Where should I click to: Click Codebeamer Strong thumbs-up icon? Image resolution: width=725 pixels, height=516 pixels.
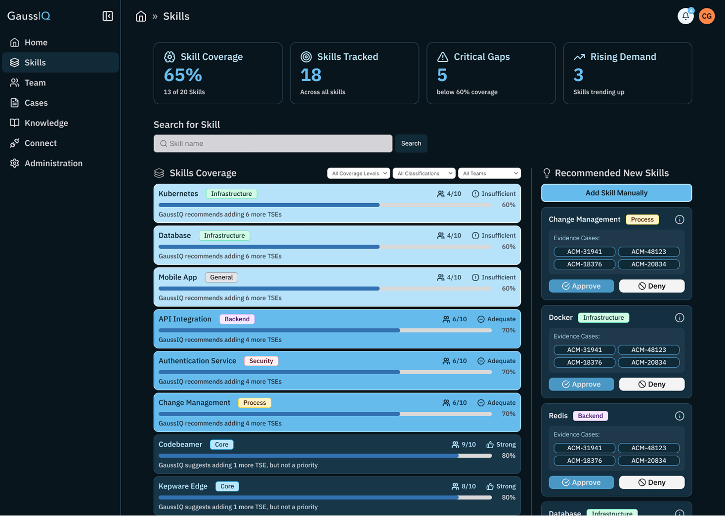coord(490,445)
